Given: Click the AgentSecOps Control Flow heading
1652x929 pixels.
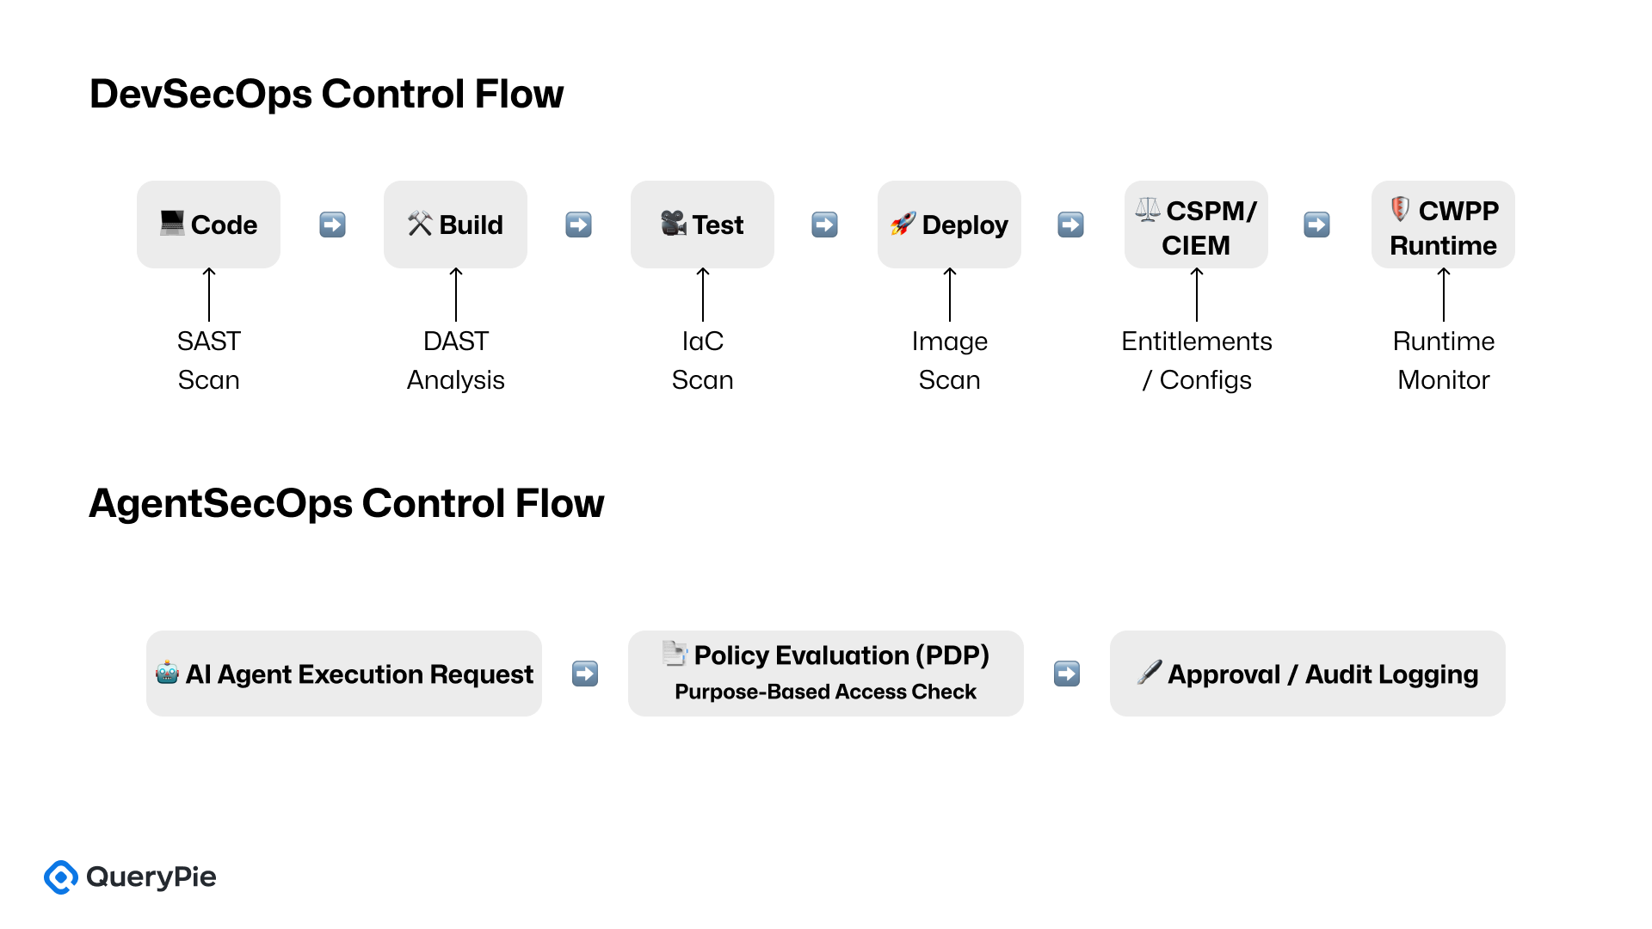Looking at the screenshot, I should click(346, 503).
